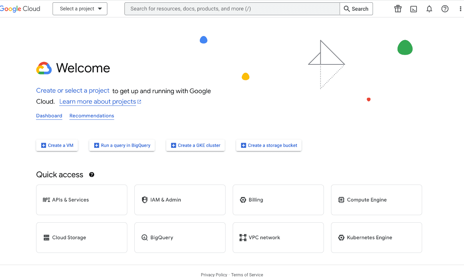Click the multicolor cloud icon beside Welcome

(44, 68)
